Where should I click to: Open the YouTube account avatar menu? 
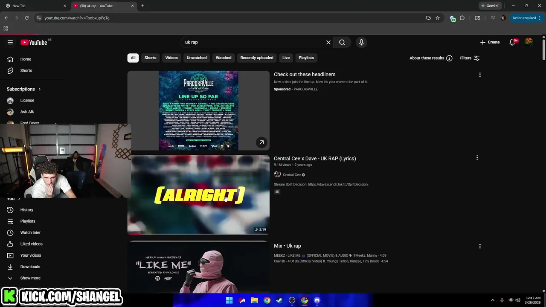(x=529, y=42)
